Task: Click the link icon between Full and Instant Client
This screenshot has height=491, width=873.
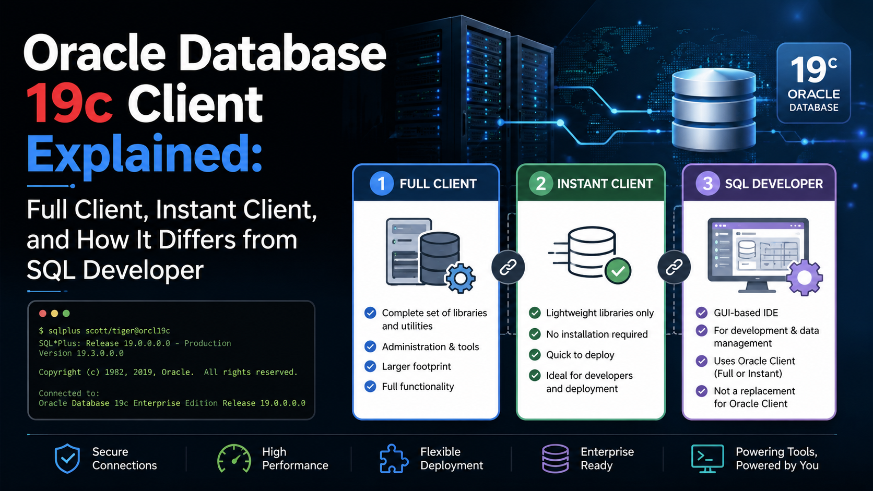Action: click(508, 268)
